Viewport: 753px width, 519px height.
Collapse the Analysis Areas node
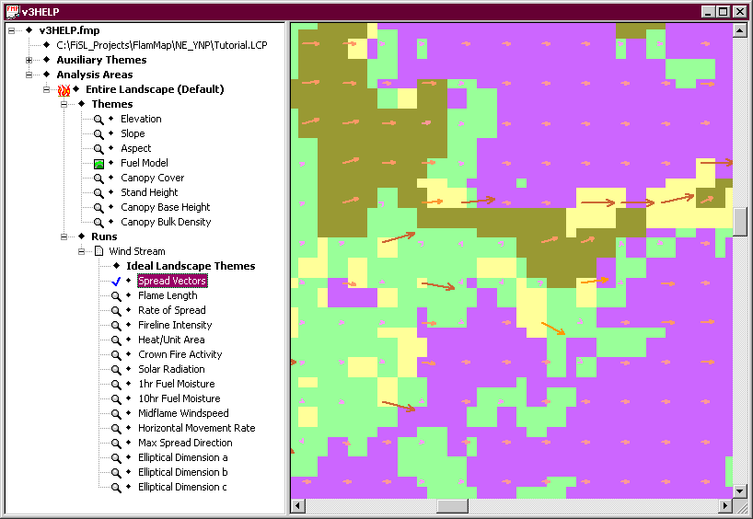29,75
